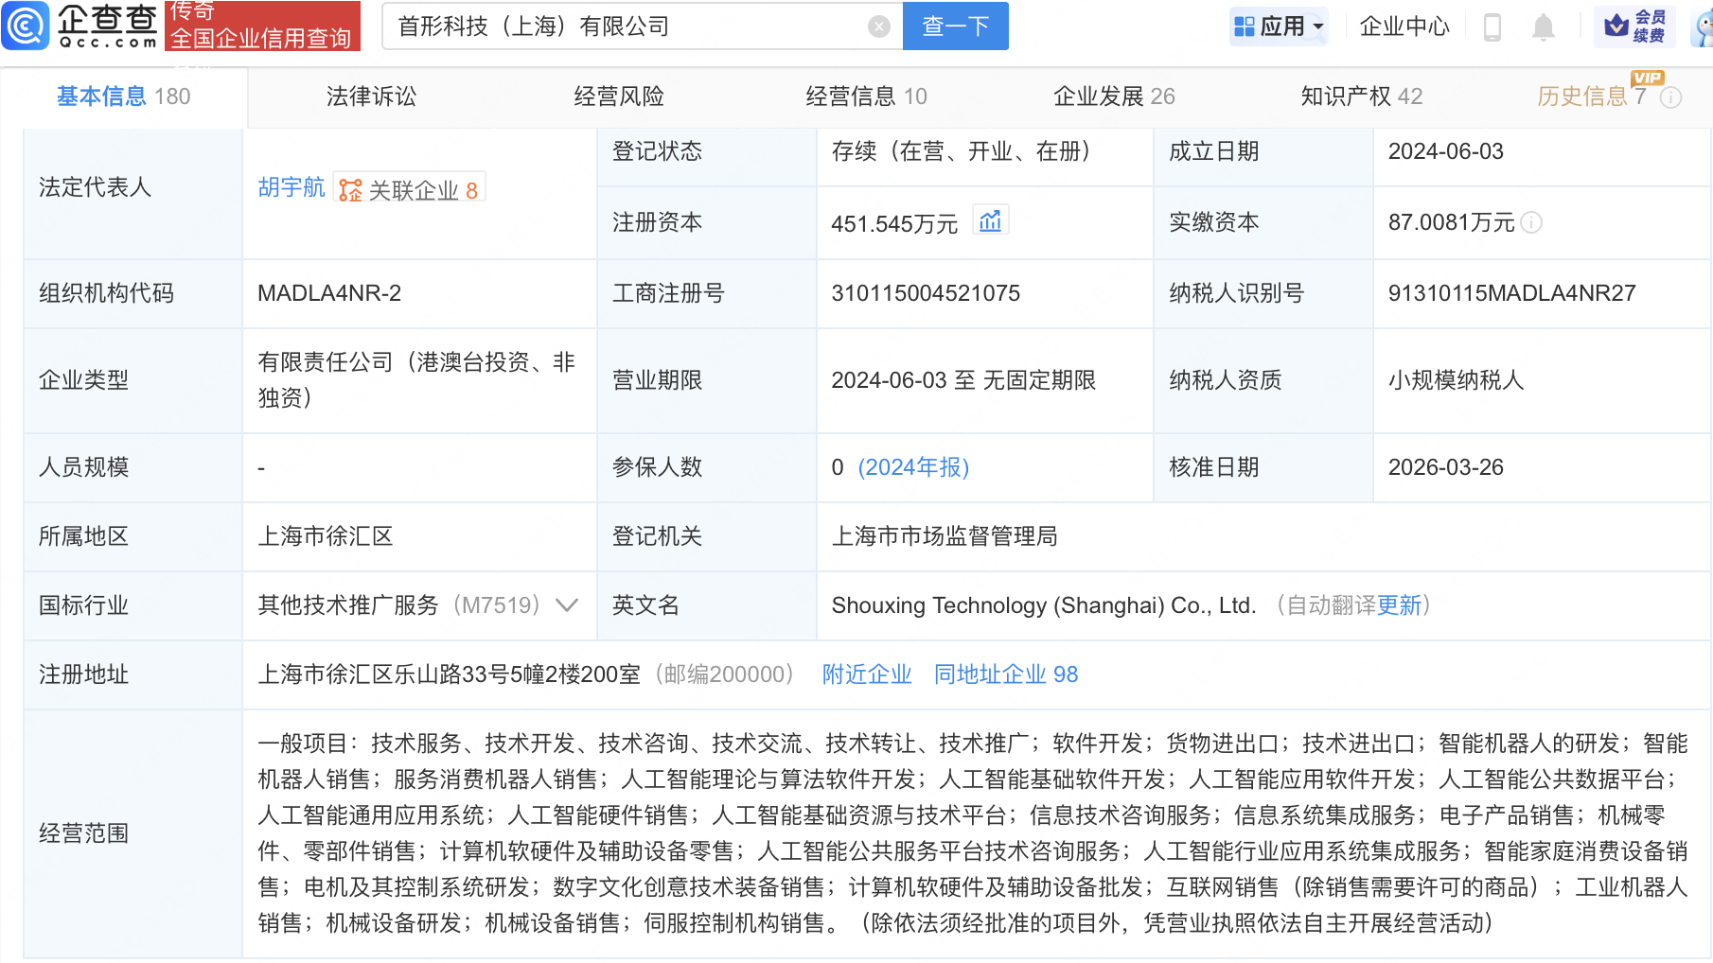Viewport: 1713px width, 963px height.
Task: Open the 应用 dropdown
Action: (1280, 26)
